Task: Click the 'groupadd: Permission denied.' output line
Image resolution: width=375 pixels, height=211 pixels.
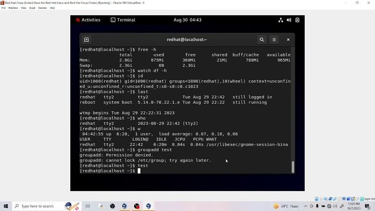Action: (x=116, y=155)
